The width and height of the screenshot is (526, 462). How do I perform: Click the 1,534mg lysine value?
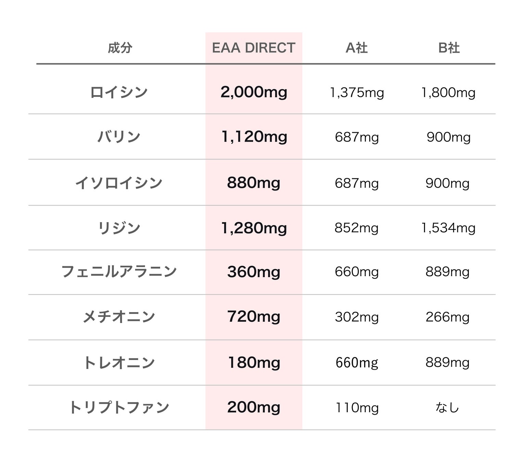pyautogui.click(x=448, y=228)
